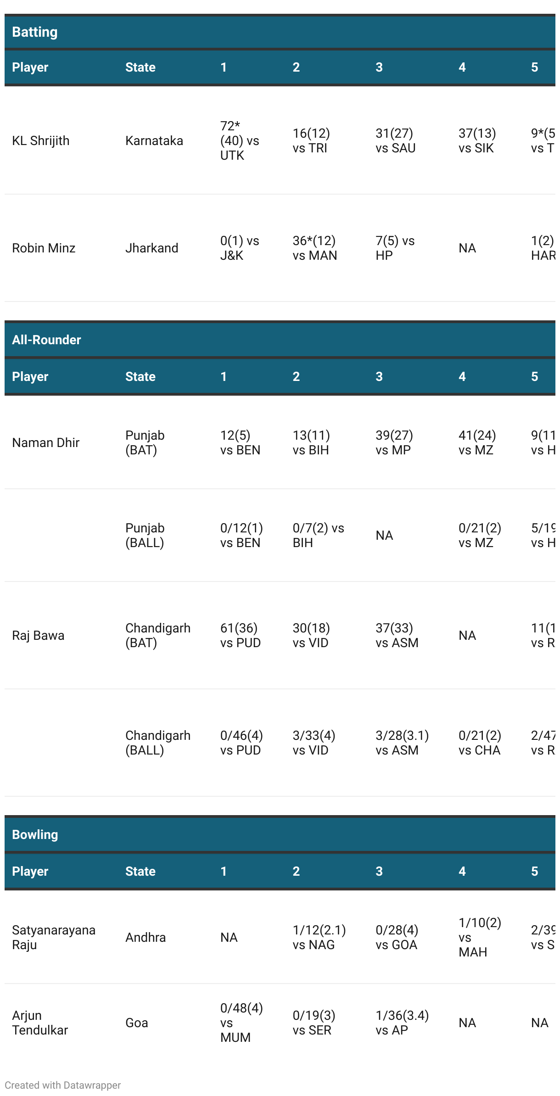Select the Robin Minz player name

click(44, 248)
